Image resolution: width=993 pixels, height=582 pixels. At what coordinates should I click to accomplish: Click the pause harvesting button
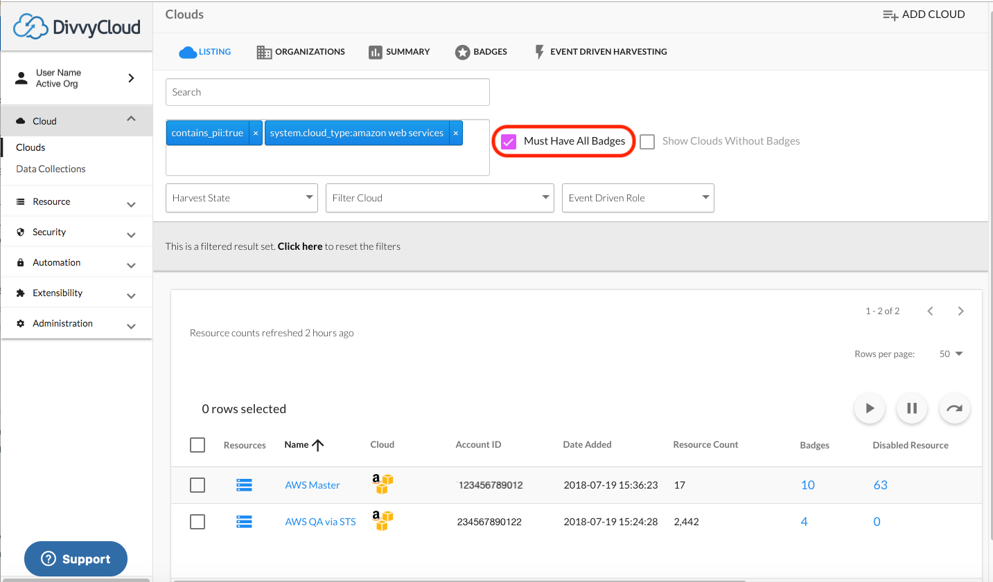(x=912, y=408)
